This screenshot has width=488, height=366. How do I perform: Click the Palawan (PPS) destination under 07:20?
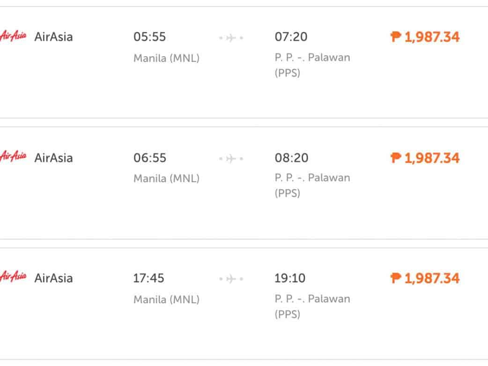312,65
